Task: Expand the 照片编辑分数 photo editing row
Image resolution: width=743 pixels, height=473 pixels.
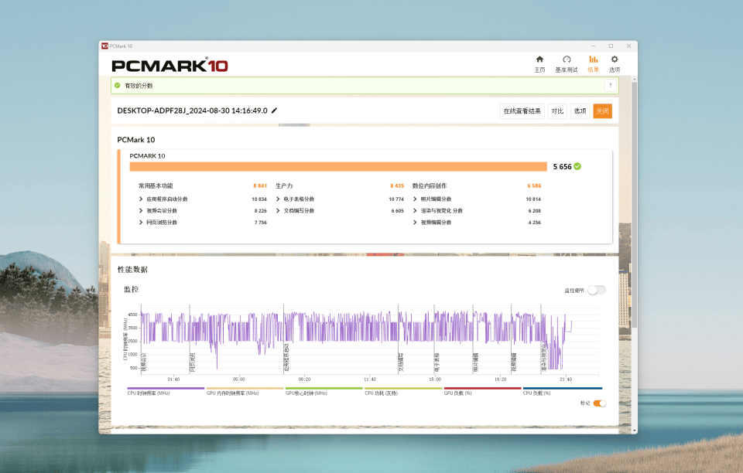Action: [416, 199]
